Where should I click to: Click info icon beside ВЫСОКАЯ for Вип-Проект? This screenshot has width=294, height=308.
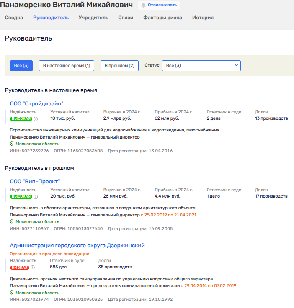click(36, 197)
